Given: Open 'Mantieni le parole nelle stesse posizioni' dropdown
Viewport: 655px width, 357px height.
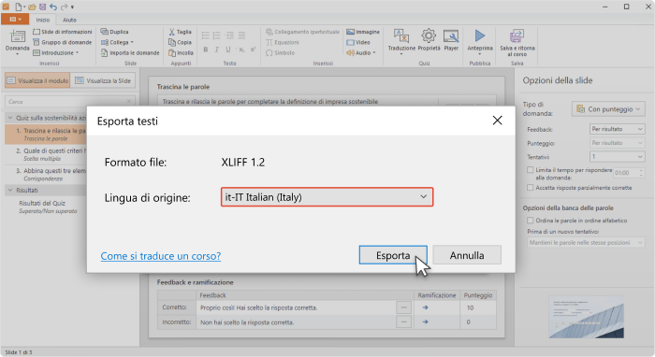Looking at the screenshot, I should [586, 242].
